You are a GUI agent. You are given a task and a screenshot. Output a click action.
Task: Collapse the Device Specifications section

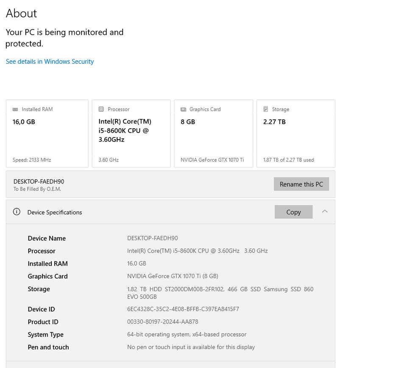[x=325, y=211]
